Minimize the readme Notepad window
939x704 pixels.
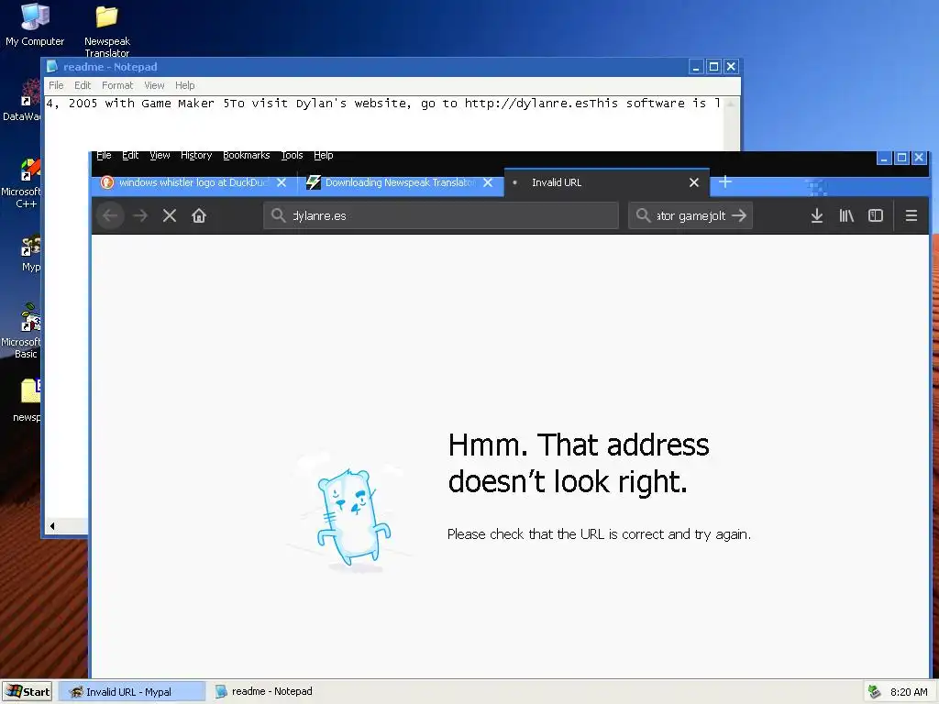696,66
